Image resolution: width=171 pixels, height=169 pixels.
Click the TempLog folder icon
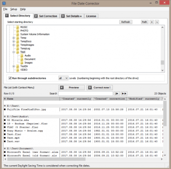click(x=17, y=48)
